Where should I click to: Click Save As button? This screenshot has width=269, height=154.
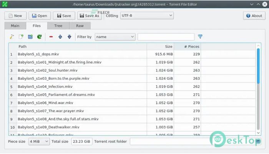[90, 16]
